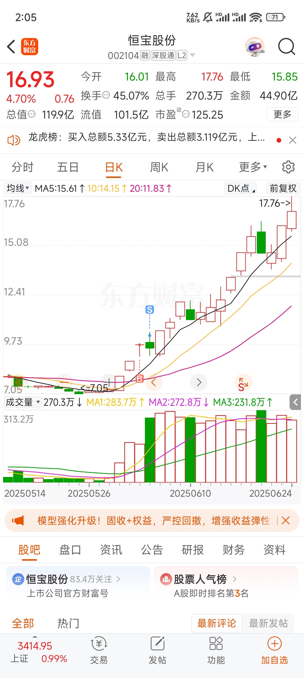
Task: Open chart settings gear icon
Action: pyautogui.click(x=288, y=167)
